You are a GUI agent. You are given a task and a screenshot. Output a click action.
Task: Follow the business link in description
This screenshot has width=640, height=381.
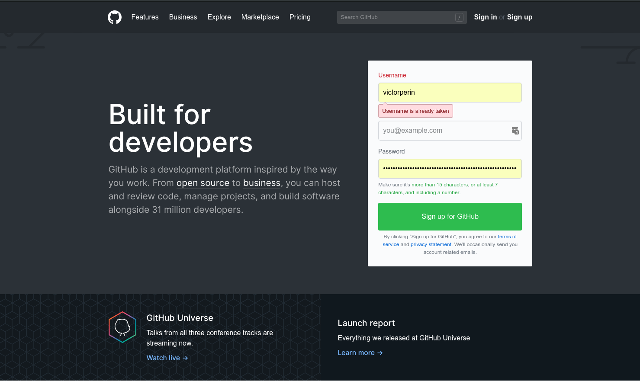point(262,183)
